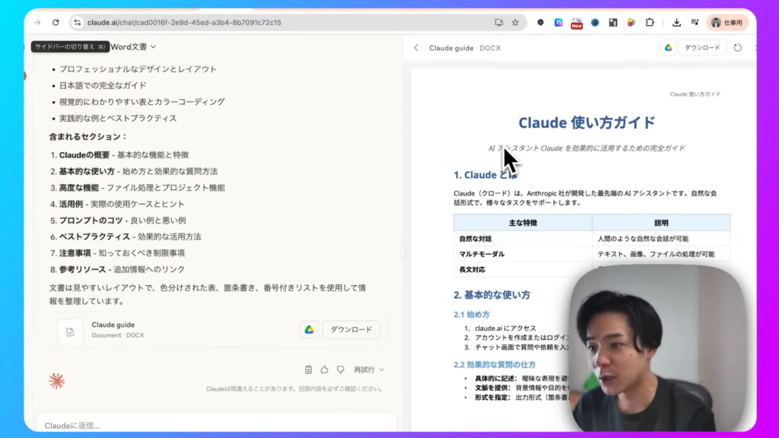The width and height of the screenshot is (779, 438).
Task: Open the colorful round extension icon
Action: (631, 22)
